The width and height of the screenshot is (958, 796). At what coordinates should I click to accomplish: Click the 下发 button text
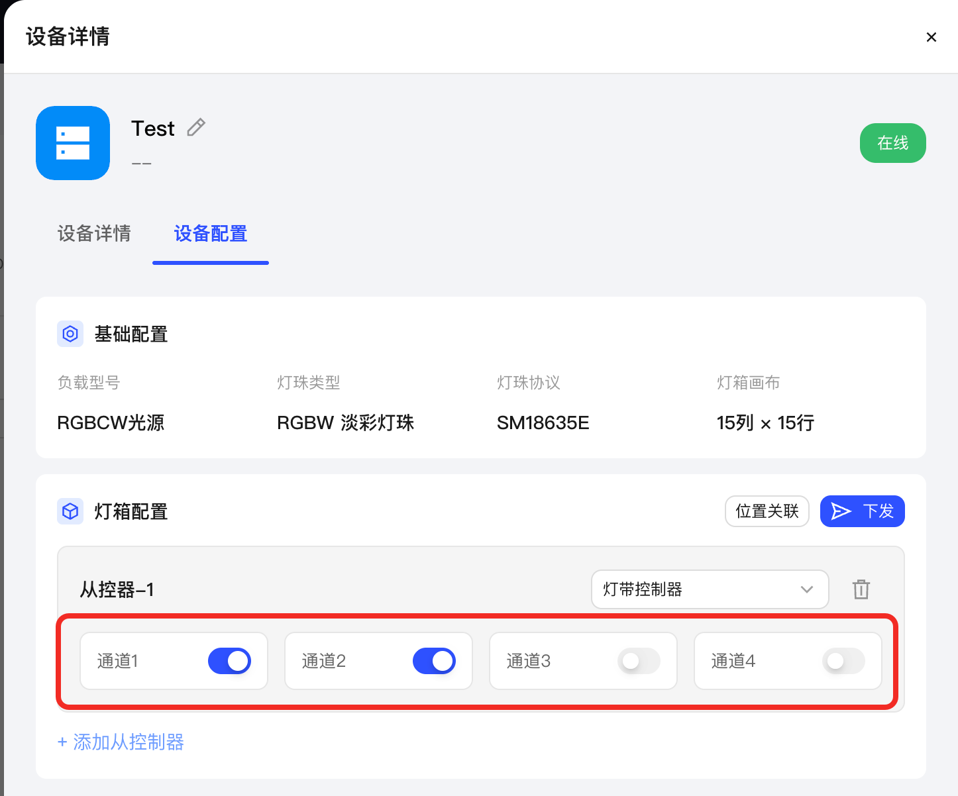click(x=878, y=511)
